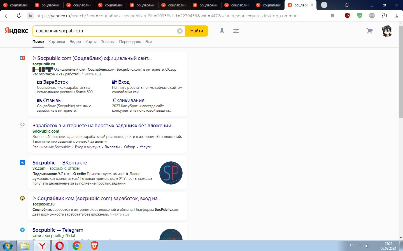Open the Товары tab
The width and height of the screenshot is (403, 251).
[x=108, y=42]
